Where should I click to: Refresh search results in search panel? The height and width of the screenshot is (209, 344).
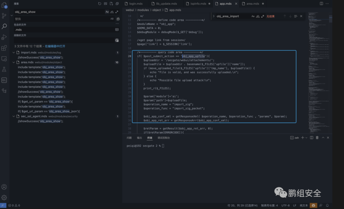100,4
